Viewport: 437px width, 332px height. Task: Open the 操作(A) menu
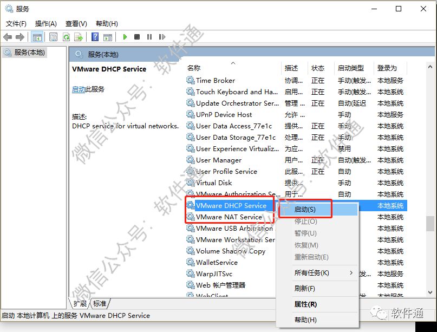pyautogui.click(x=45, y=24)
